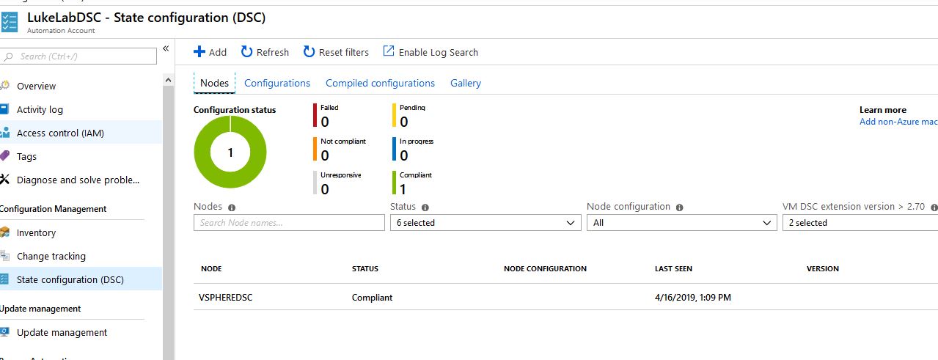Viewport: 938px width, 360px height.
Task: Switch to the Nodes tab
Action: tap(214, 83)
